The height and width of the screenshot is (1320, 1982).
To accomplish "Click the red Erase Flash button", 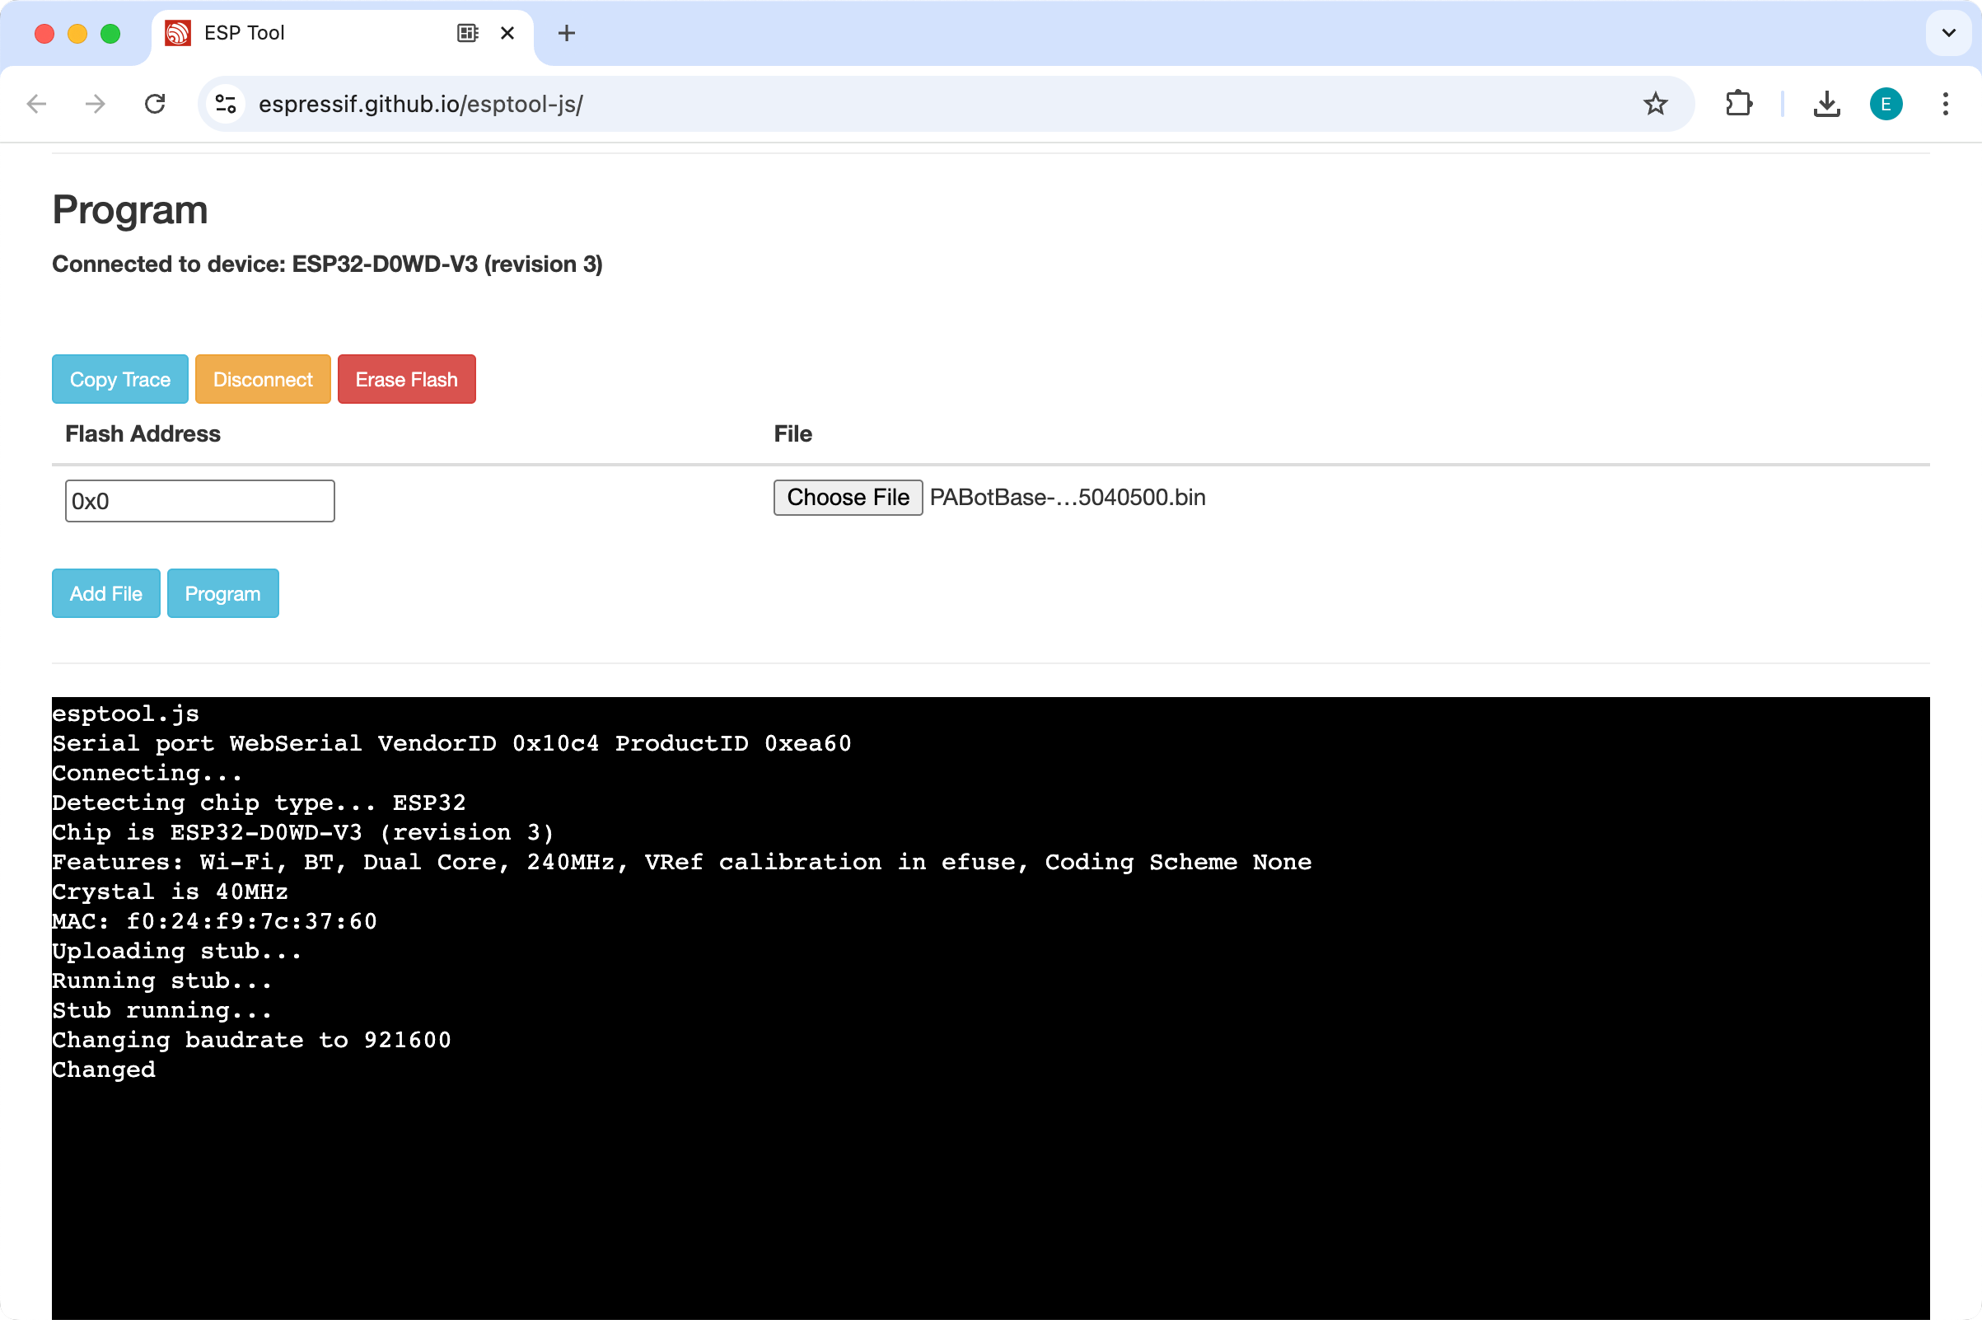I will coord(406,380).
